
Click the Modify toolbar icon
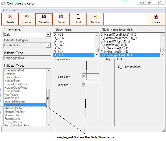point(95,17)
